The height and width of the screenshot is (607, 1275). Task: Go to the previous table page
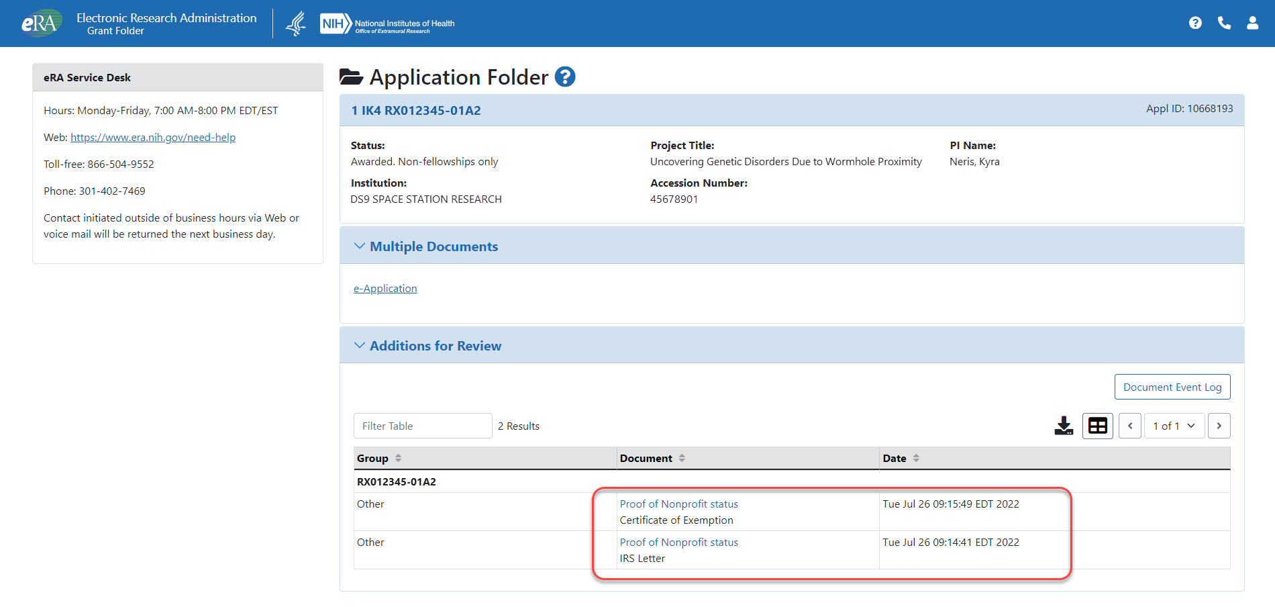click(x=1130, y=426)
